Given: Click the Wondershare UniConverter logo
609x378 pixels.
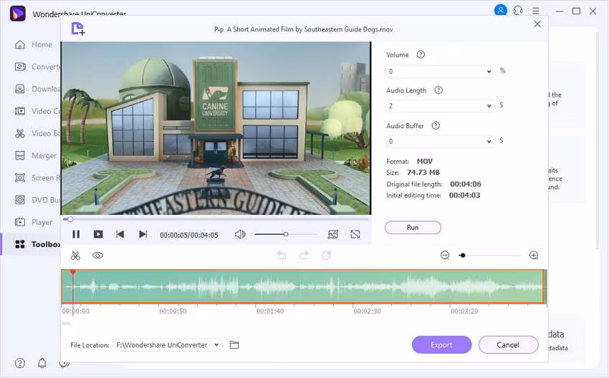Looking at the screenshot, I should (x=18, y=14).
